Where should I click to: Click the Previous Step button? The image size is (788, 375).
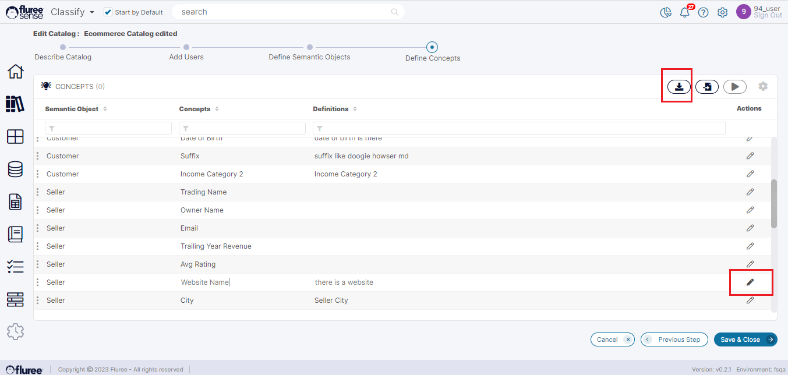coord(674,339)
